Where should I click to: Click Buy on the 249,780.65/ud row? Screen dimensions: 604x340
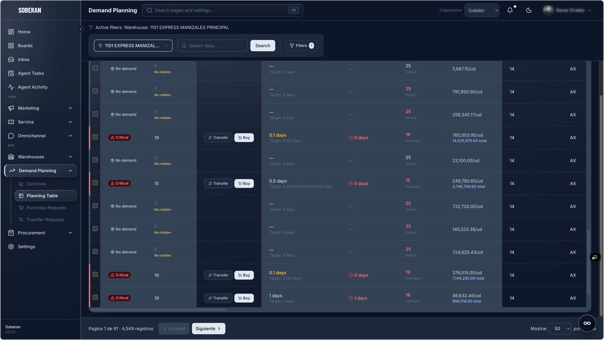point(244,184)
